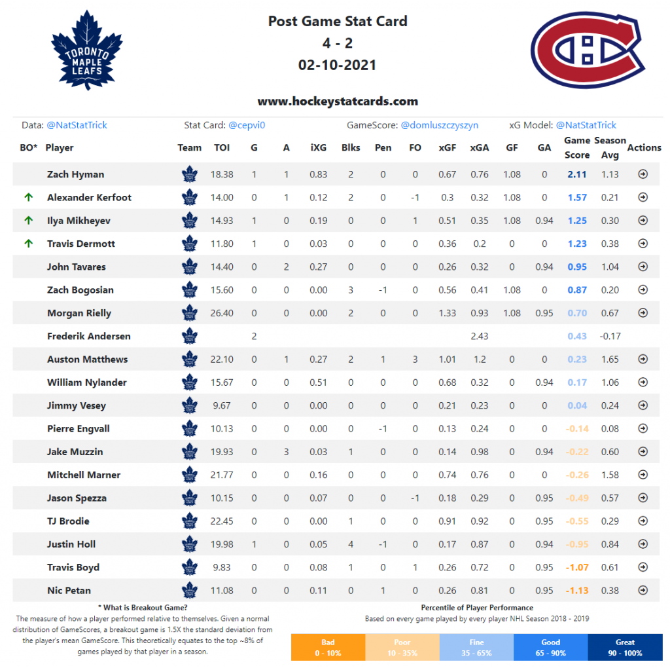Click the Toronto Maple Leafs logo
The height and width of the screenshot is (668, 670).
(x=87, y=50)
